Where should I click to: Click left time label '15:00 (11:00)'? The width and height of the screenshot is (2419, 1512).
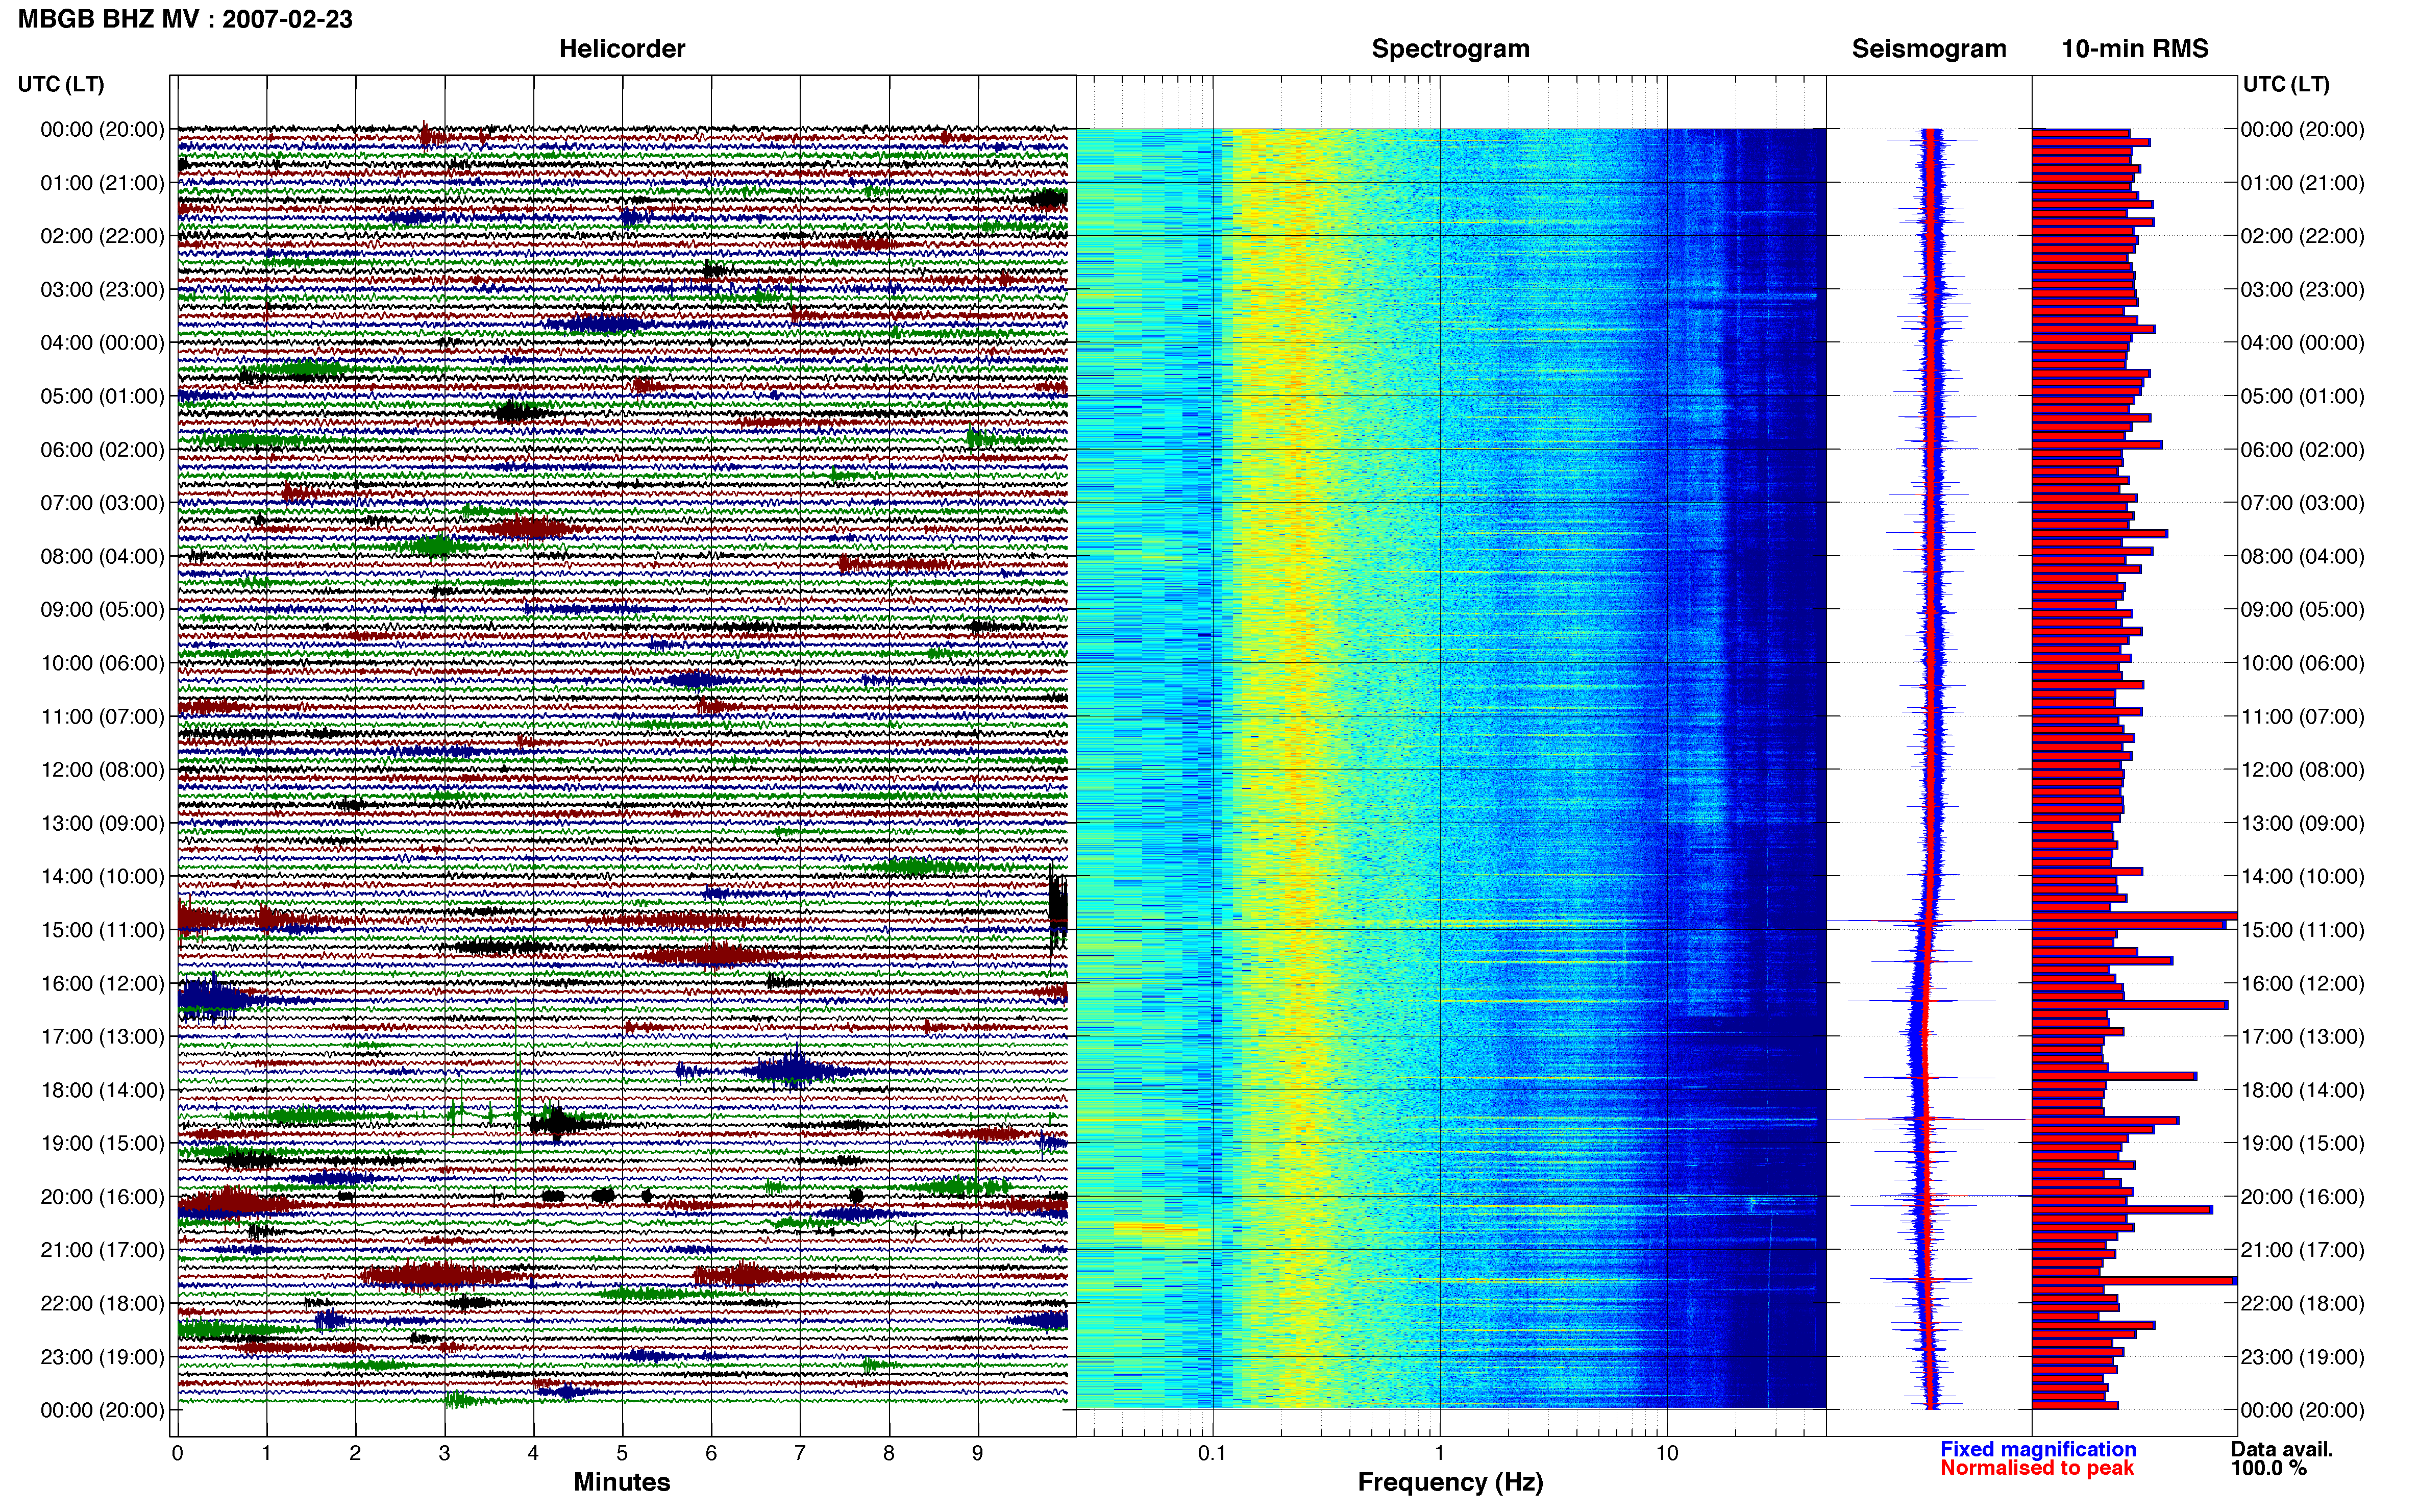coord(102,930)
